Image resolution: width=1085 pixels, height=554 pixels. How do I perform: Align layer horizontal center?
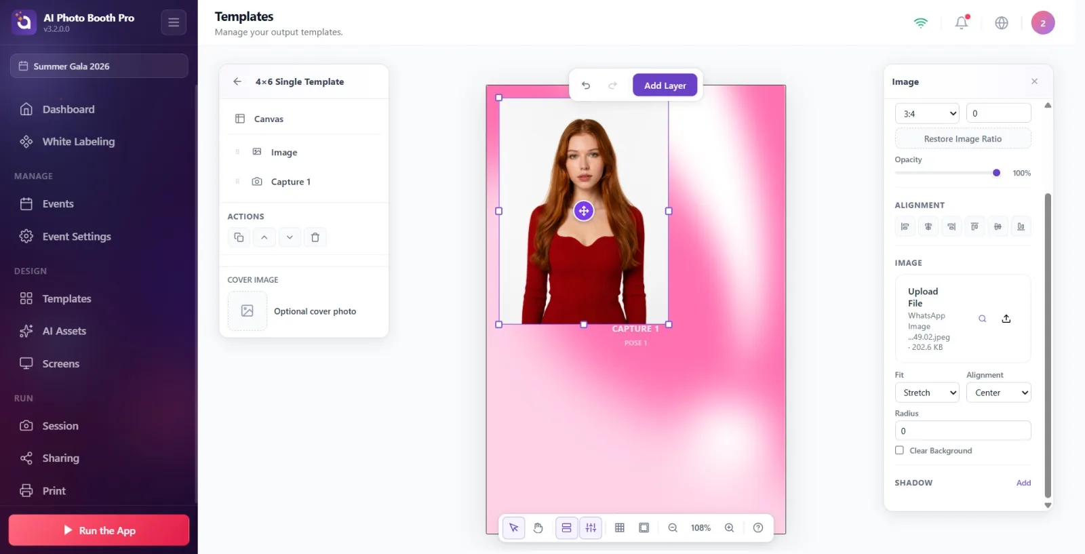tap(928, 226)
